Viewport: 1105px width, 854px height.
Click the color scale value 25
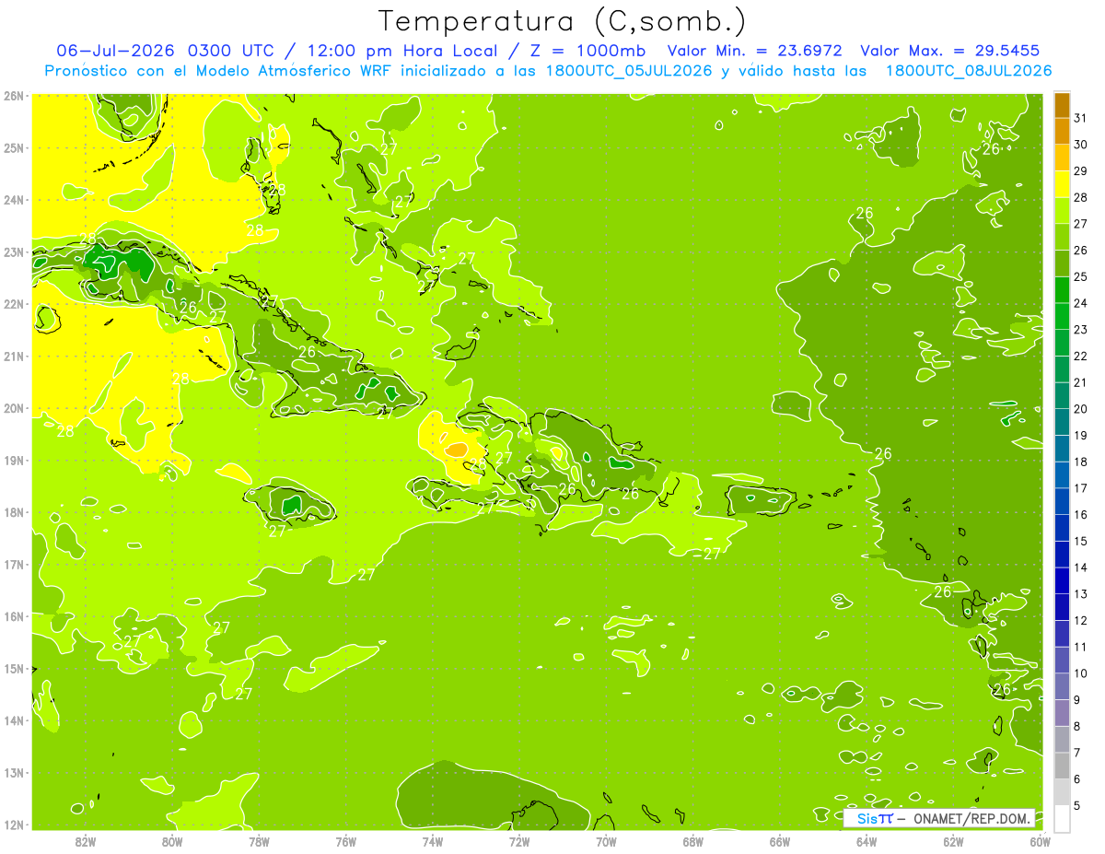click(x=1081, y=276)
